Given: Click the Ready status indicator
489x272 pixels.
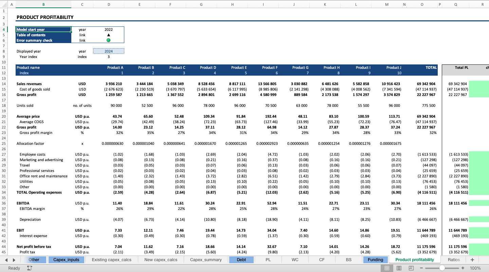Looking at the screenshot, I should (14, 268).
